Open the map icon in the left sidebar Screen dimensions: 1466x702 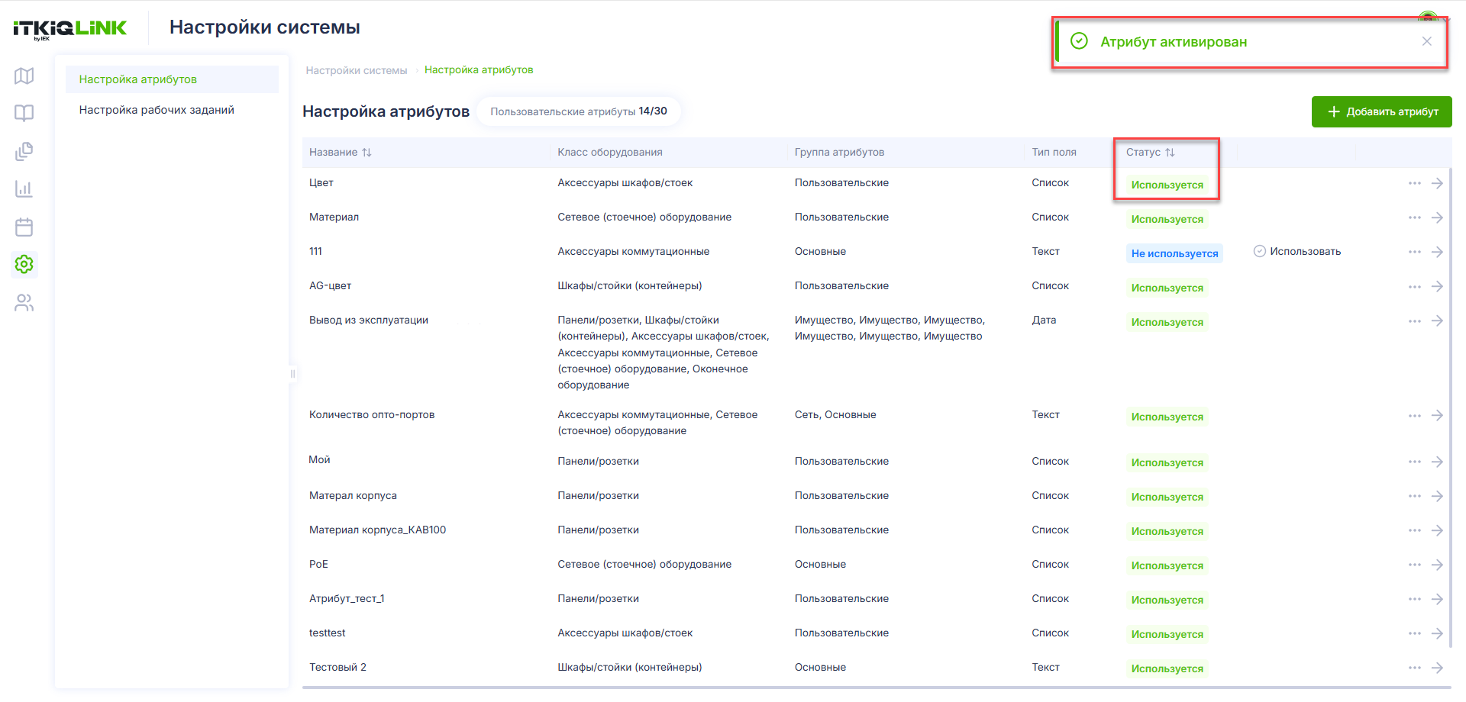(24, 76)
